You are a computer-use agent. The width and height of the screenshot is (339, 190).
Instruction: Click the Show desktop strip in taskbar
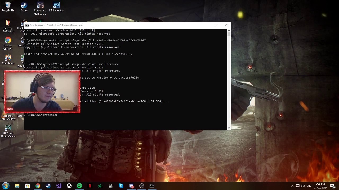[338, 186]
